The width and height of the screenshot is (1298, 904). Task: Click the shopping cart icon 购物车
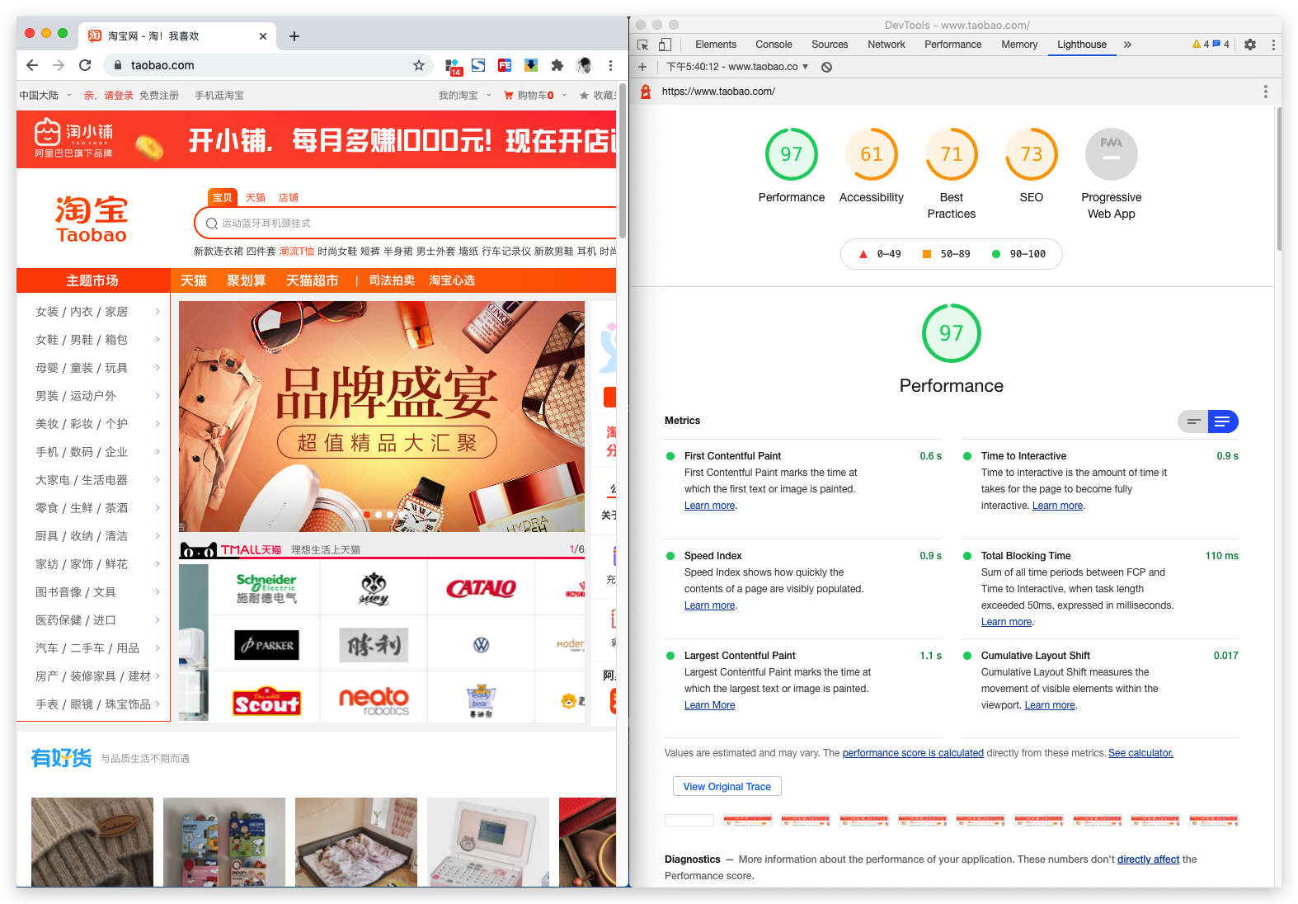pyautogui.click(x=509, y=96)
